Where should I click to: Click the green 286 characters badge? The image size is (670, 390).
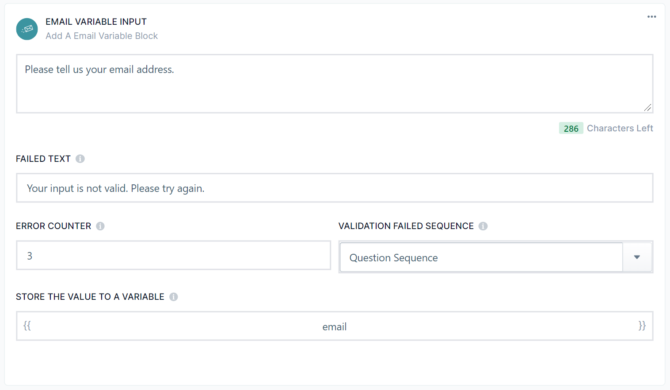(x=571, y=128)
